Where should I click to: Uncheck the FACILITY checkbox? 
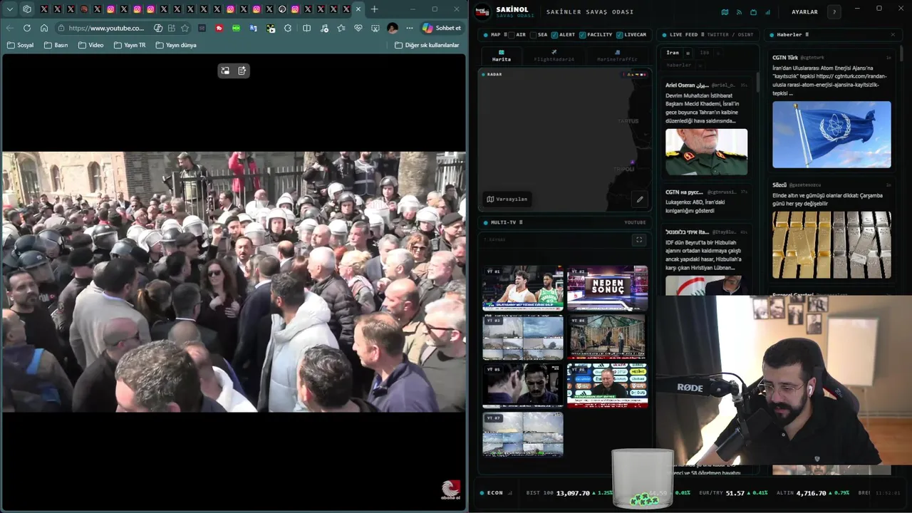click(583, 35)
